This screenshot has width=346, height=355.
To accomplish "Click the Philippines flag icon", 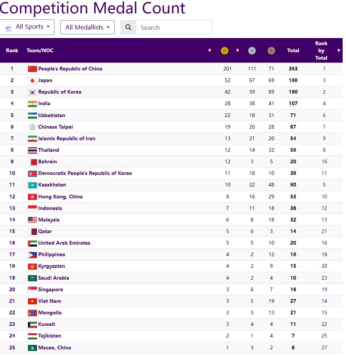I will [x=32, y=255].
